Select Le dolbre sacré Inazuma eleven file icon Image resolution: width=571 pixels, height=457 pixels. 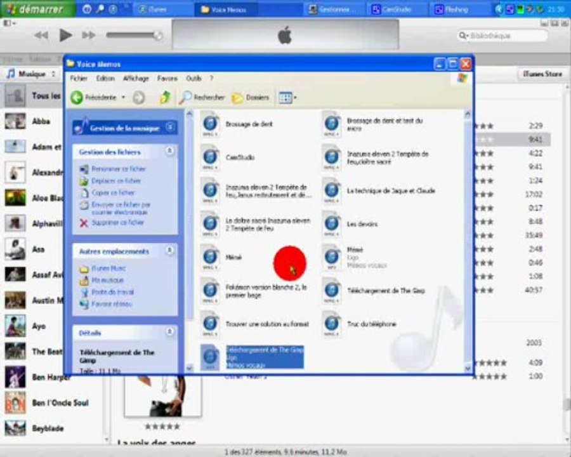click(x=211, y=224)
